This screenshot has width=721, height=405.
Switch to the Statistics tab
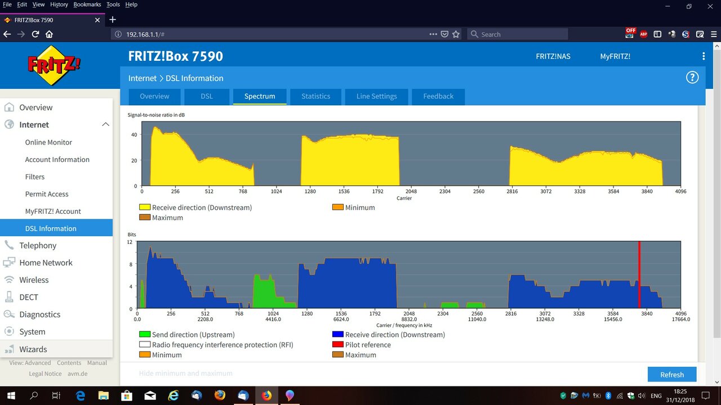(x=315, y=96)
